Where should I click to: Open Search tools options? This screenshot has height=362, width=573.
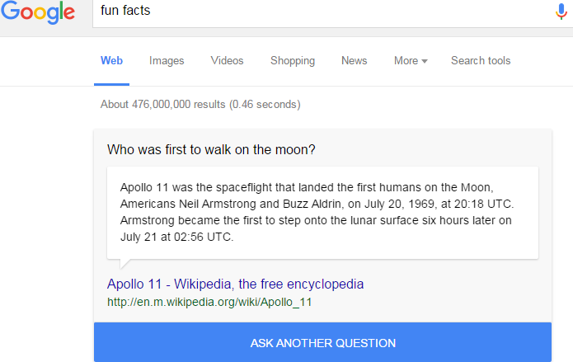[481, 60]
